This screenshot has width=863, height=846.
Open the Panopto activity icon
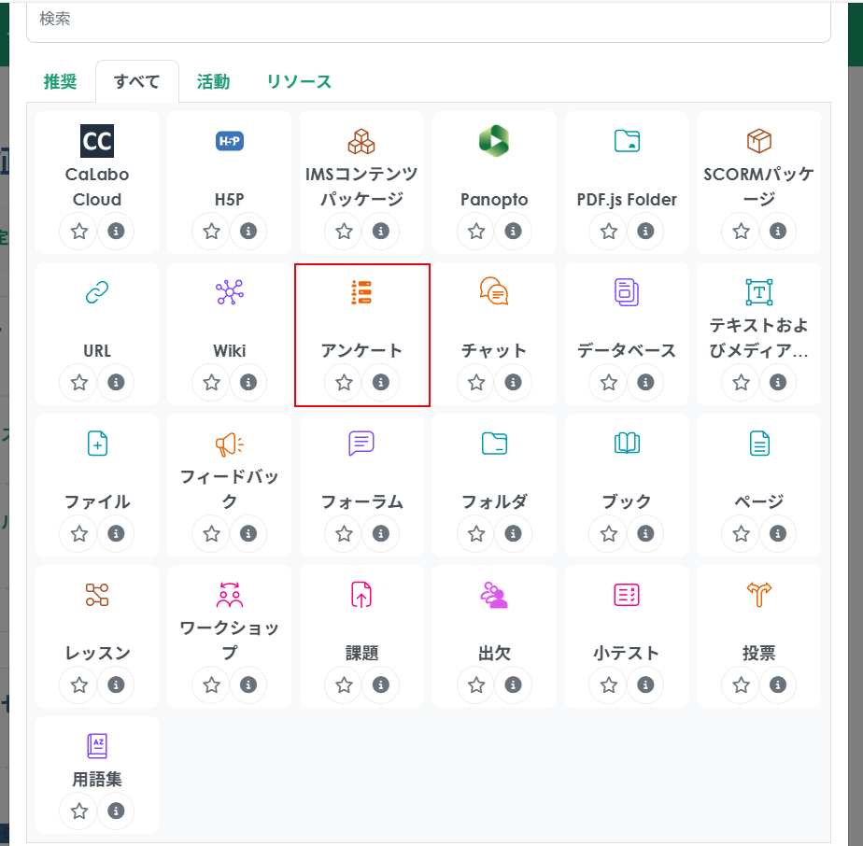point(494,141)
